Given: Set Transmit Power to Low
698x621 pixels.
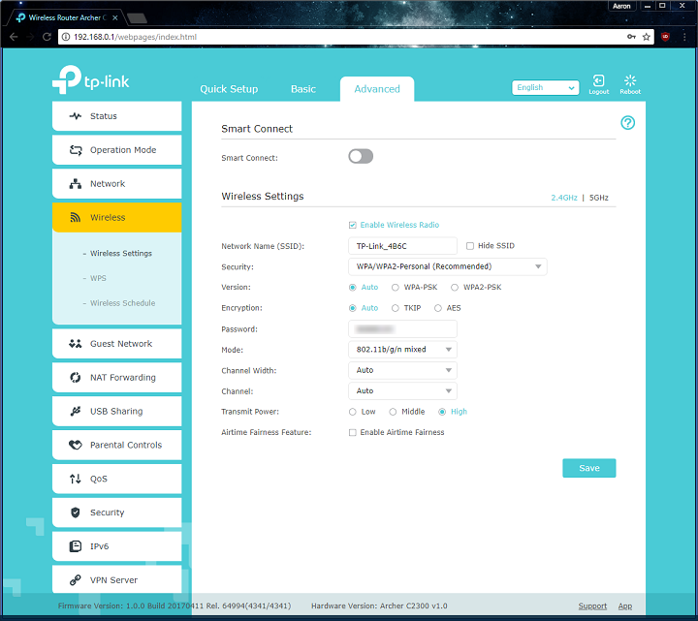Looking at the screenshot, I should coord(353,412).
